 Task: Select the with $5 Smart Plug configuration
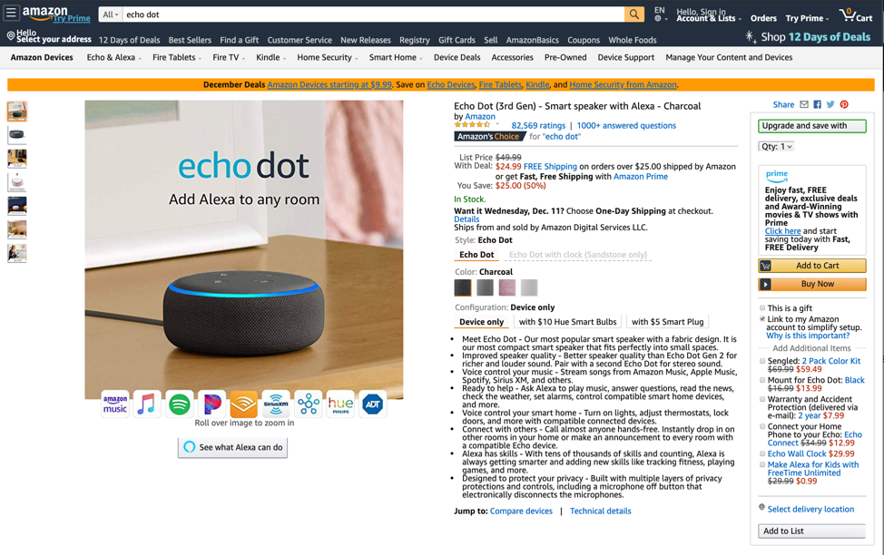[667, 322]
